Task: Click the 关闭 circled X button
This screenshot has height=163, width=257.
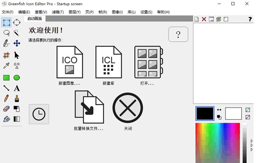Action: [128, 111]
